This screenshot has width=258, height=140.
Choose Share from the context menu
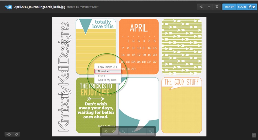tap(108, 75)
